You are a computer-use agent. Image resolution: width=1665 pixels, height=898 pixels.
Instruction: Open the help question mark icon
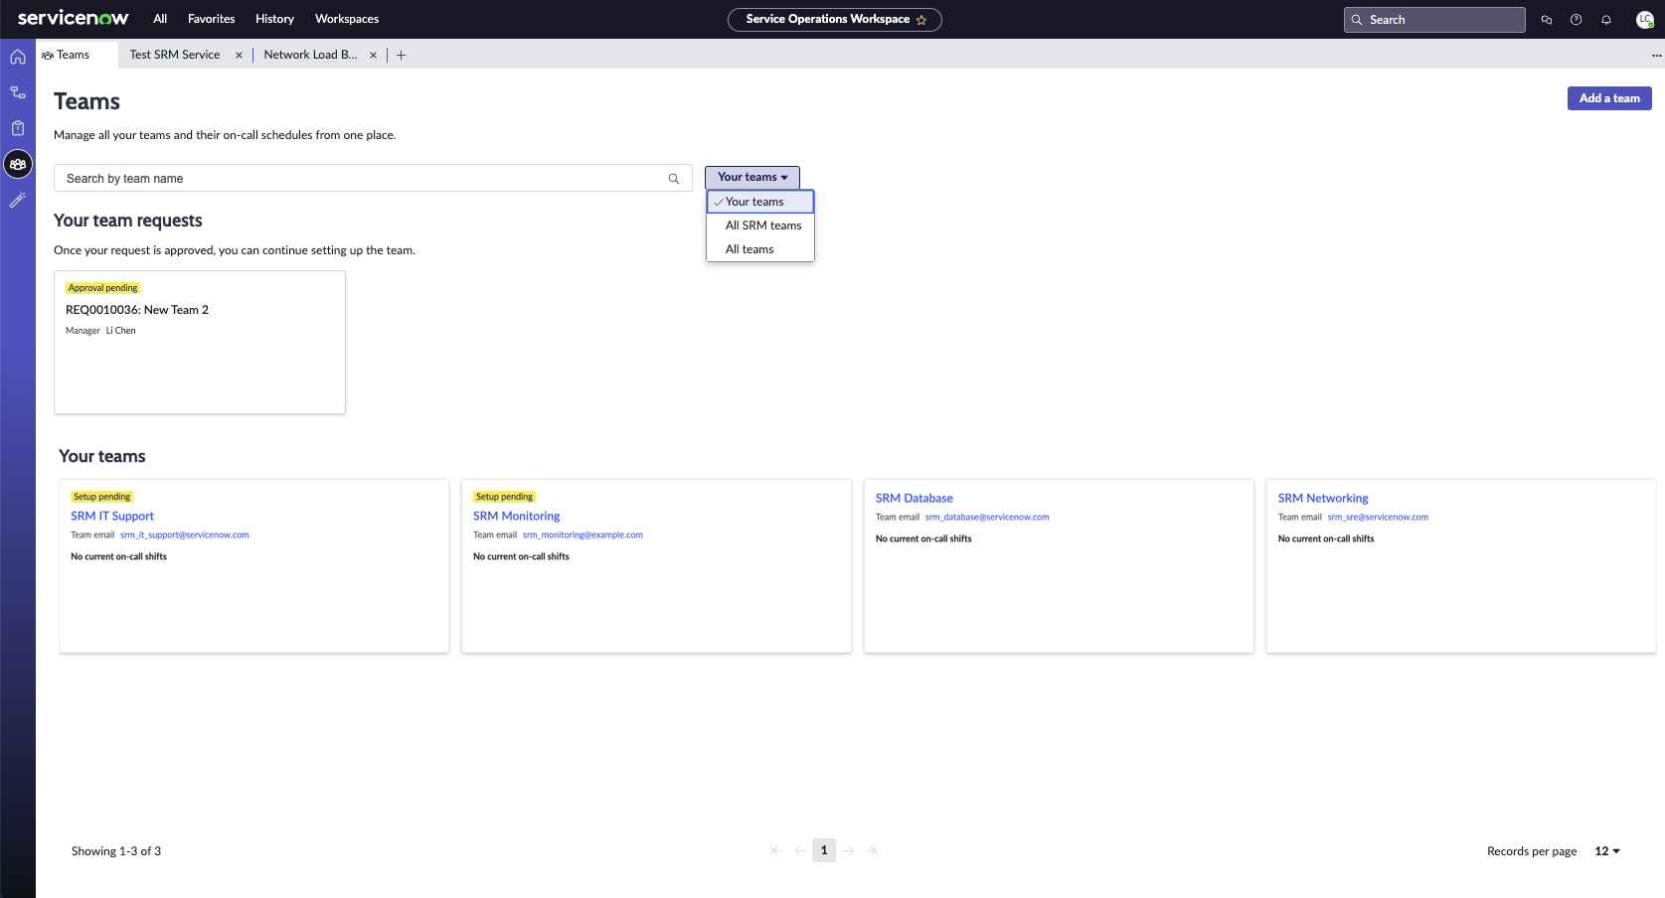[x=1576, y=20]
